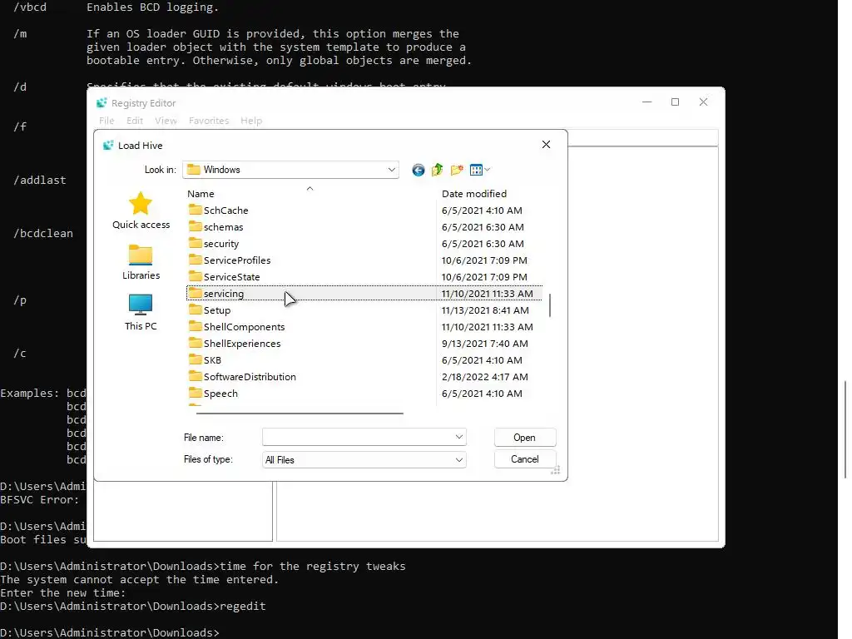852x639 pixels.
Task: Click the file list vertical scrollbar thumb
Action: coord(550,305)
